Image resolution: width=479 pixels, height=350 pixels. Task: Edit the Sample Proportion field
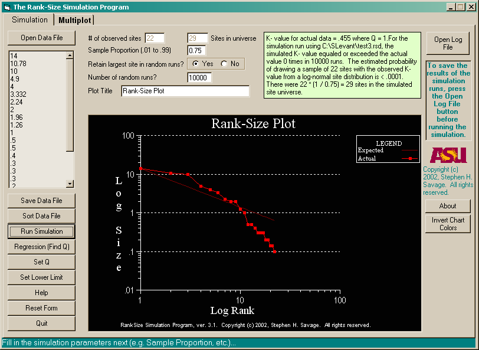pos(196,50)
